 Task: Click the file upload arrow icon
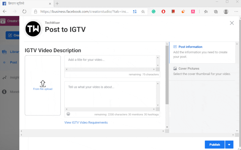coord(43,84)
